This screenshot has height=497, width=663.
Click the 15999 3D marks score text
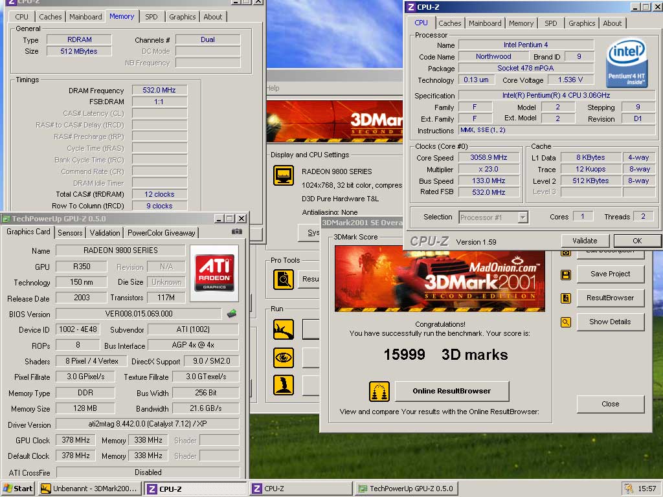pos(445,354)
